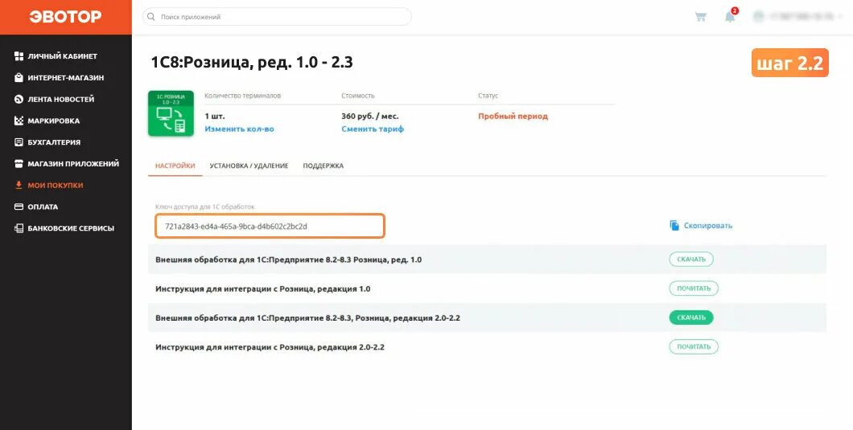Open Банковские сервисы menu item
This screenshot has width=853, height=430.
[x=72, y=228]
